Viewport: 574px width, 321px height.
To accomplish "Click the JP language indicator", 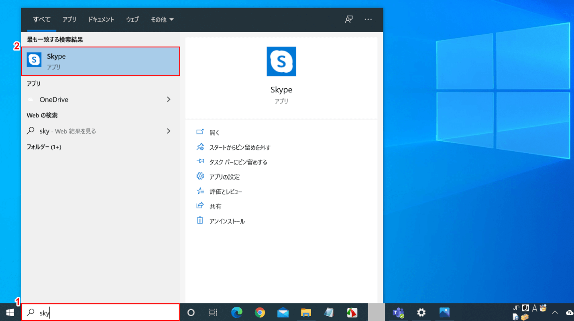I will pos(516,308).
